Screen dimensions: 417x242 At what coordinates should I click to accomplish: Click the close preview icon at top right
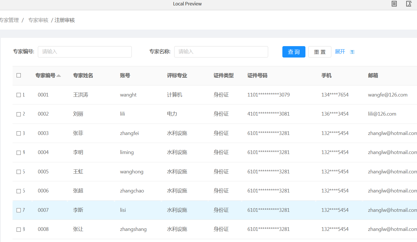(x=409, y=4)
